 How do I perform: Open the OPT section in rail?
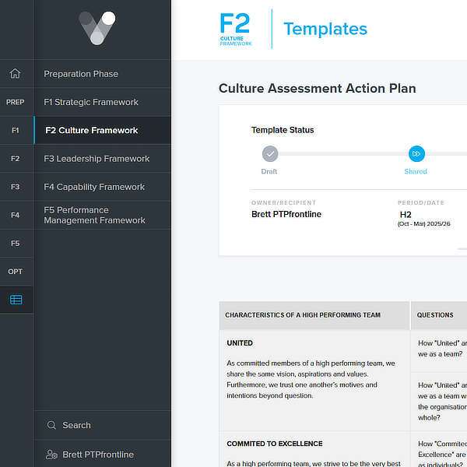[x=15, y=272]
